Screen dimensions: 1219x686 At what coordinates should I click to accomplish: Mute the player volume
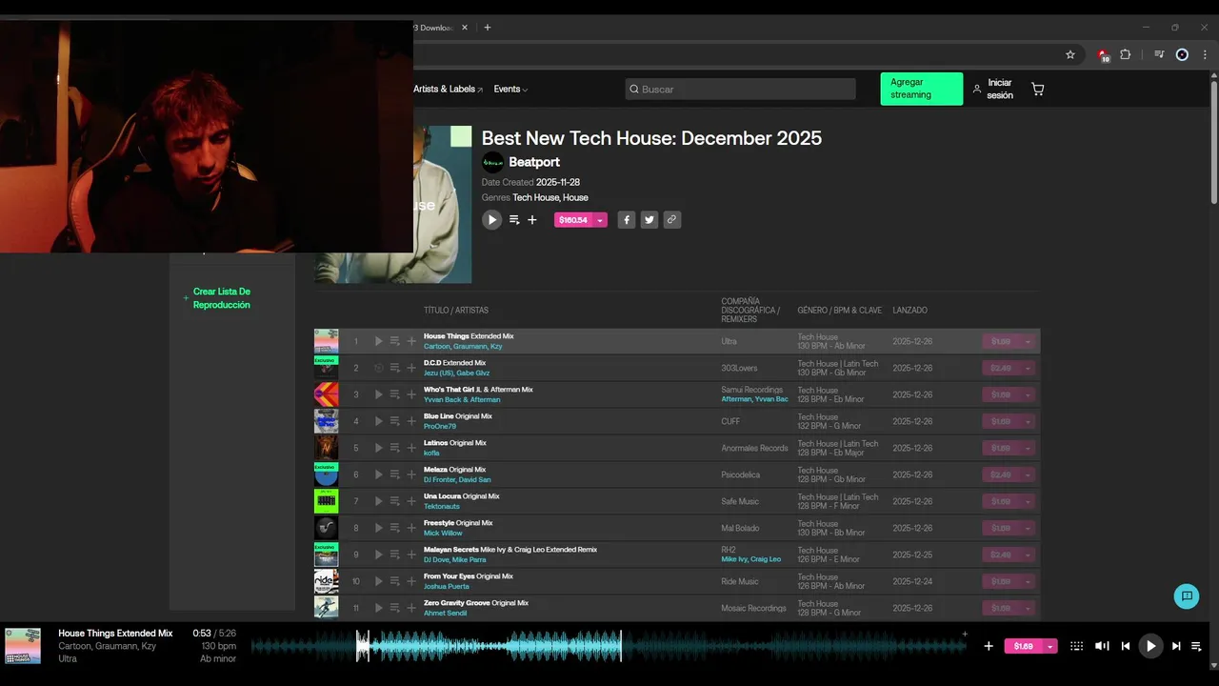[x=1102, y=646]
